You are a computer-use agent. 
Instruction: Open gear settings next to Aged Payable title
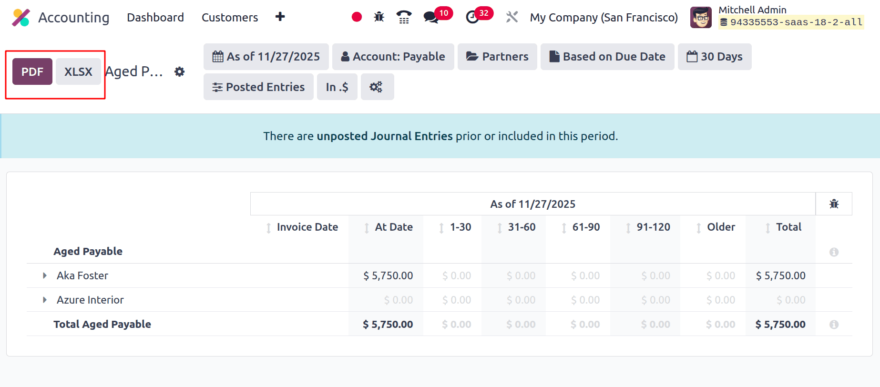(x=179, y=71)
